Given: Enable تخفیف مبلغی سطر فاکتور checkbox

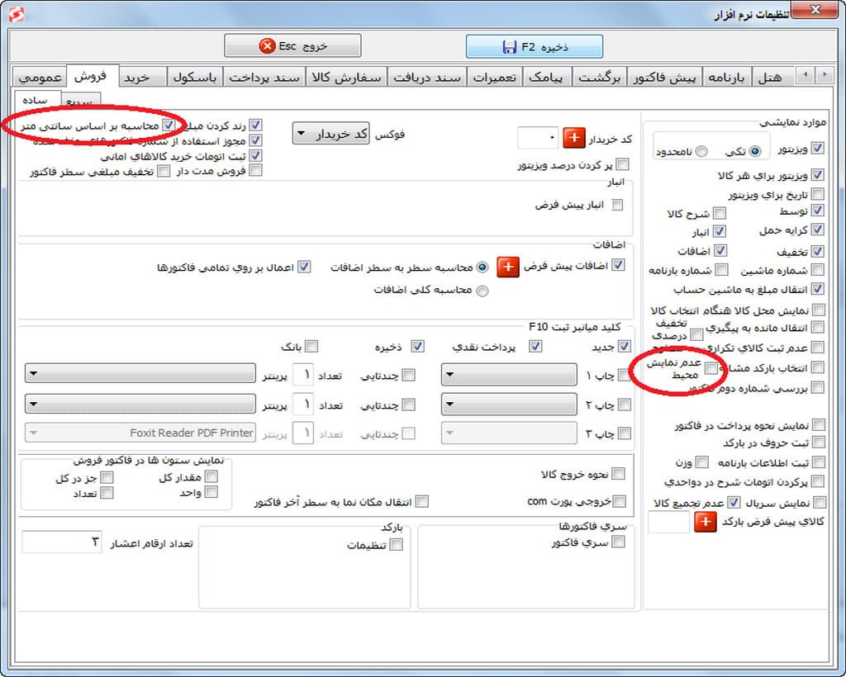Looking at the screenshot, I should click(x=164, y=171).
